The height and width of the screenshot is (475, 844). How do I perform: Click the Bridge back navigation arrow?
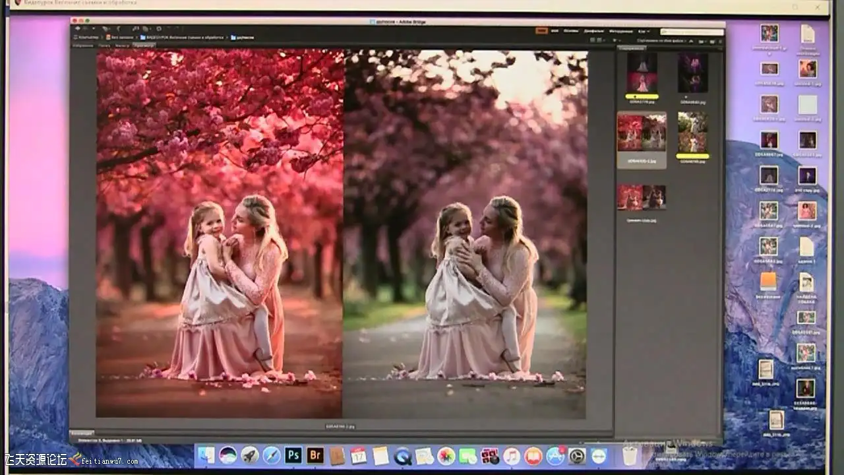coord(77,28)
